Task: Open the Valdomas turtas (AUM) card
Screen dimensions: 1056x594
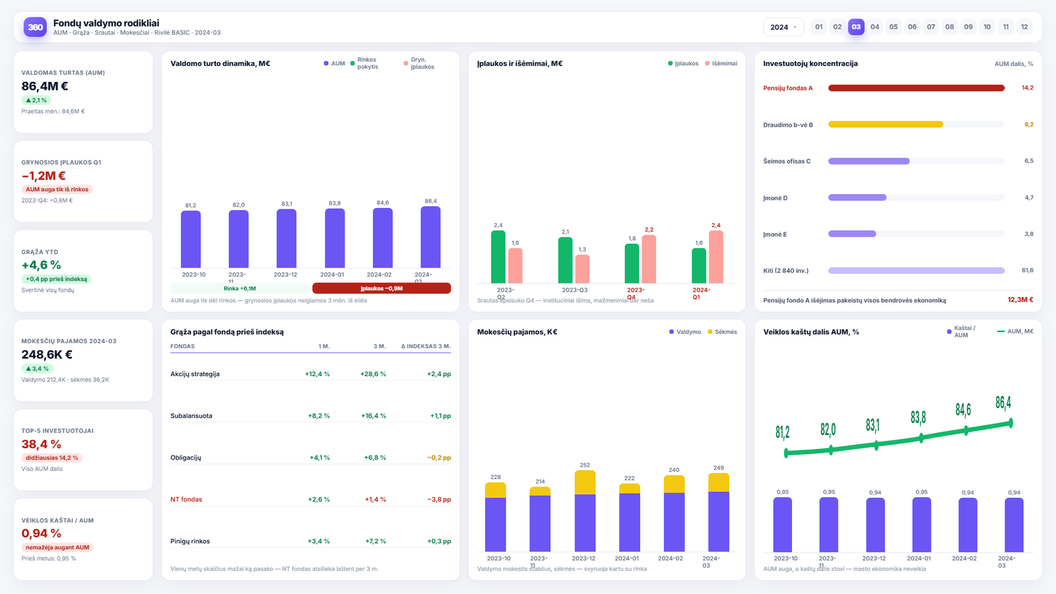Action: 83,92
